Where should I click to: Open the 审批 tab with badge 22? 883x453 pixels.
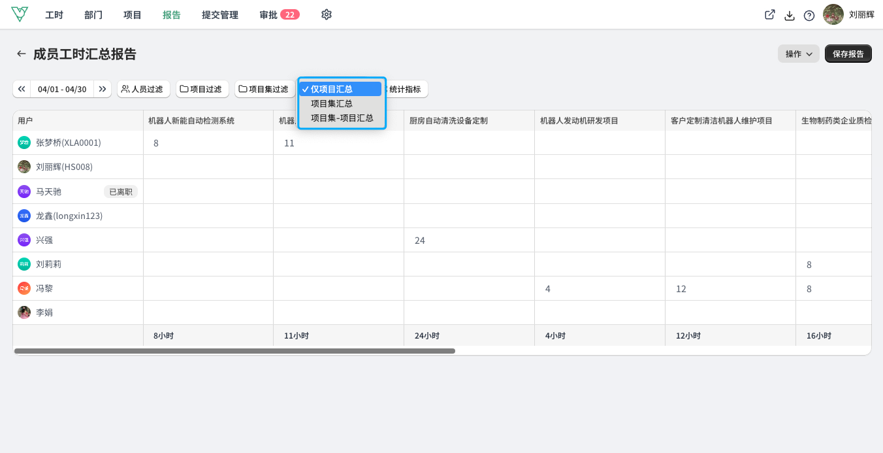[x=280, y=14]
